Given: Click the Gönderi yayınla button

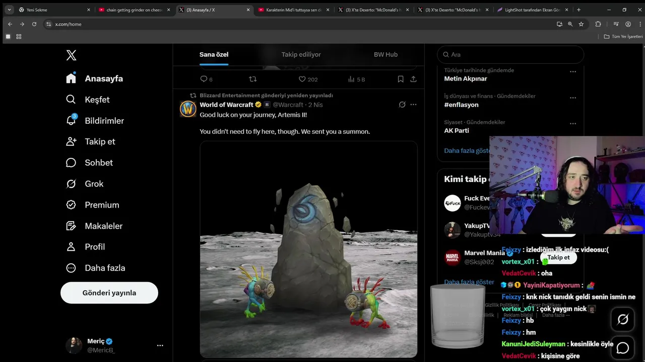Looking at the screenshot, I should tap(109, 293).
